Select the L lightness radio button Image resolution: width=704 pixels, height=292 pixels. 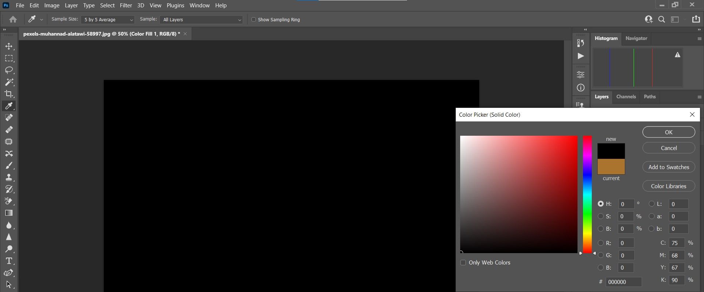(x=651, y=204)
